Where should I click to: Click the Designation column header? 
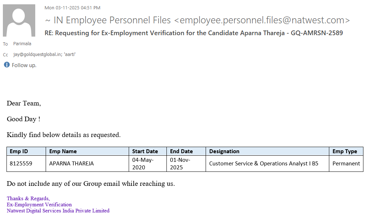[224, 151]
